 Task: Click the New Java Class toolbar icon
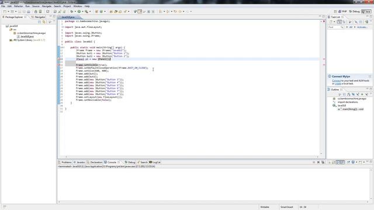tap(101, 12)
